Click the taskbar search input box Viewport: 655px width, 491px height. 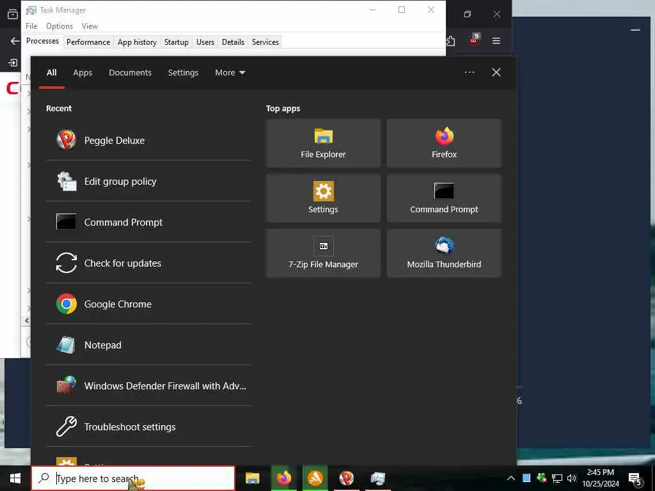[x=133, y=478]
